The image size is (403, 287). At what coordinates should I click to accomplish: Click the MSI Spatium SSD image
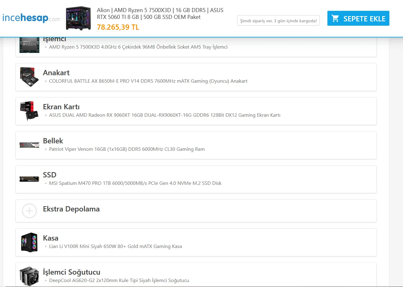point(29,179)
